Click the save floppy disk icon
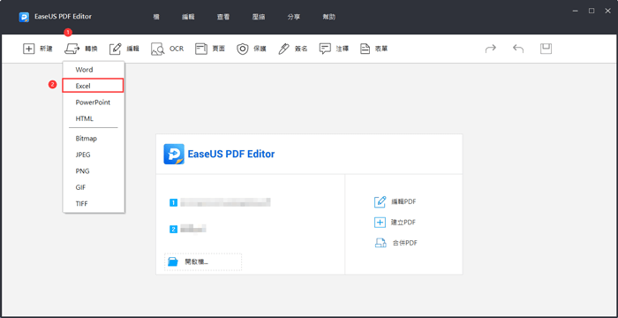 click(546, 49)
